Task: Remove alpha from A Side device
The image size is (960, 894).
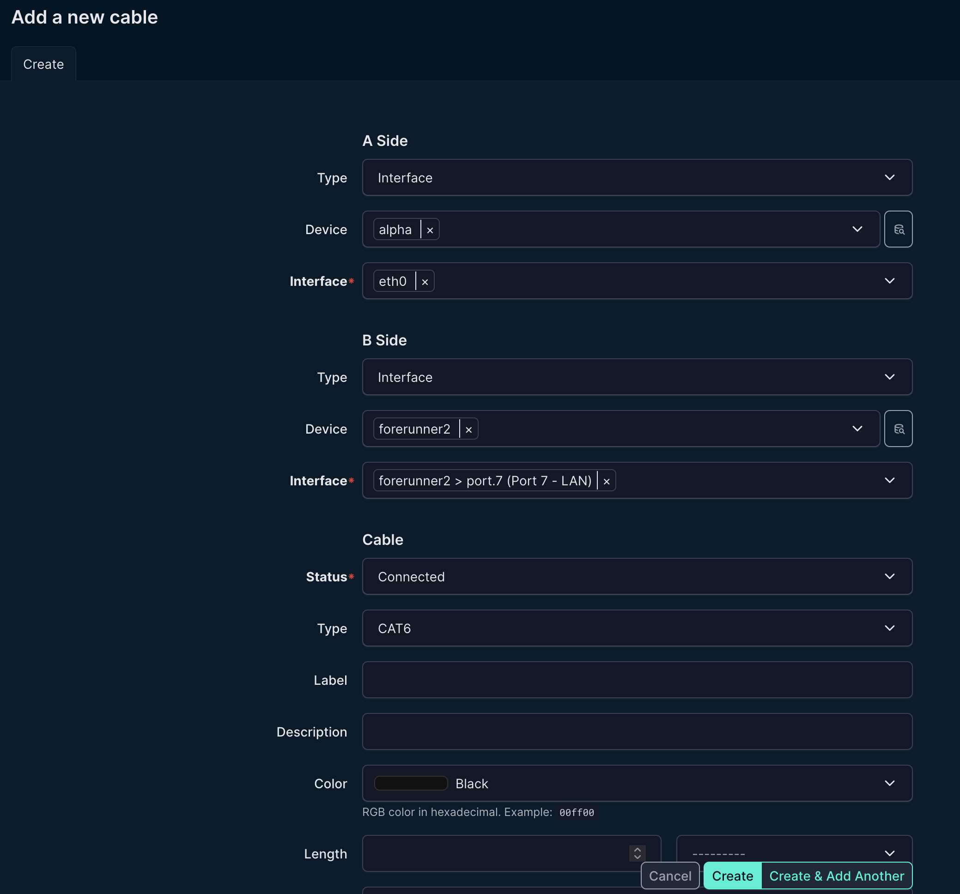Action: click(430, 230)
